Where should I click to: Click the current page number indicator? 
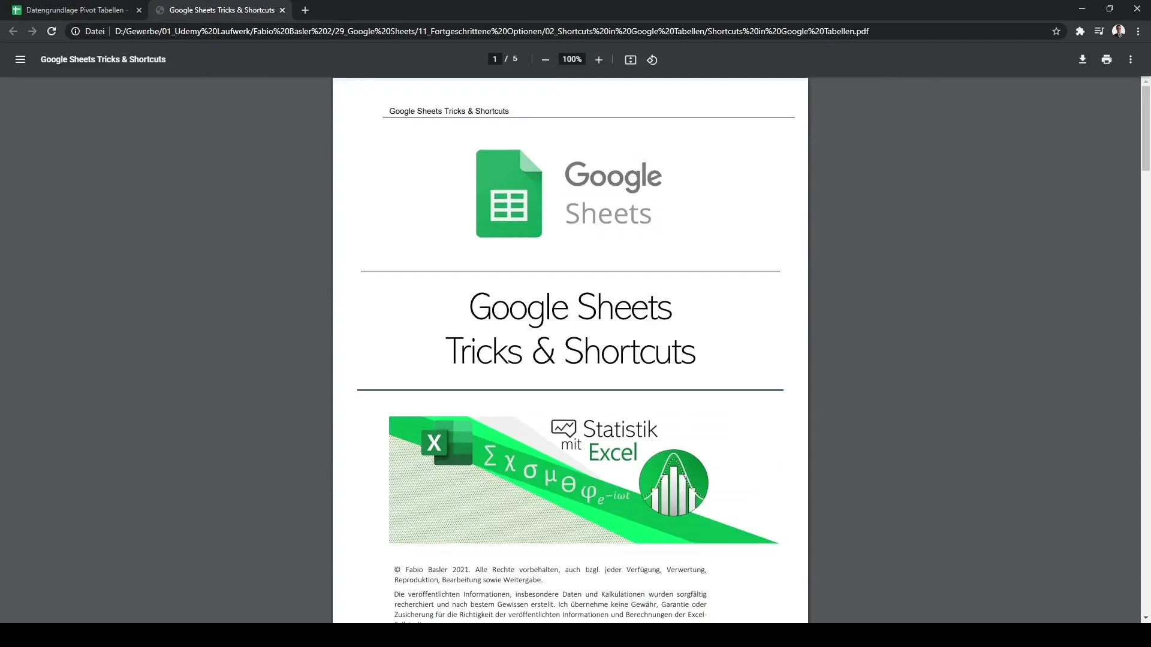pos(495,59)
